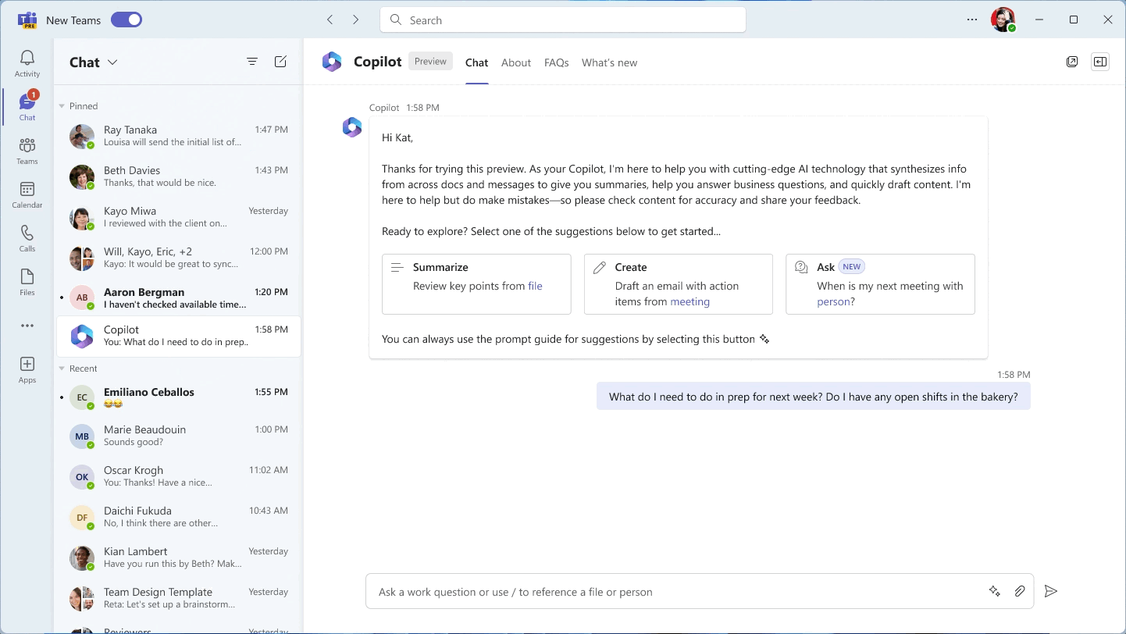This screenshot has width=1126, height=634.
Task: Switch to the About tab
Action: 516,62
